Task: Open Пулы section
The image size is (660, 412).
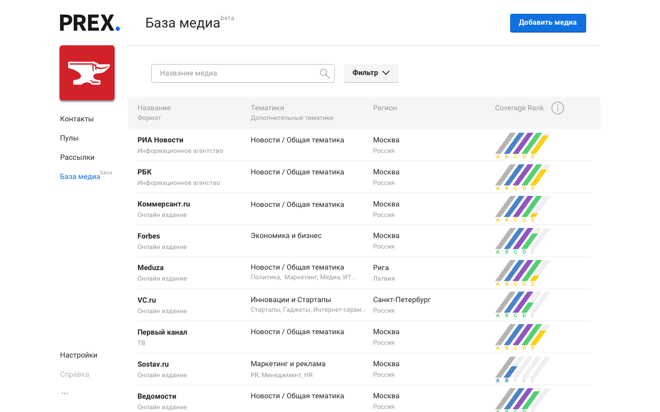Action: tap(69, 138)
